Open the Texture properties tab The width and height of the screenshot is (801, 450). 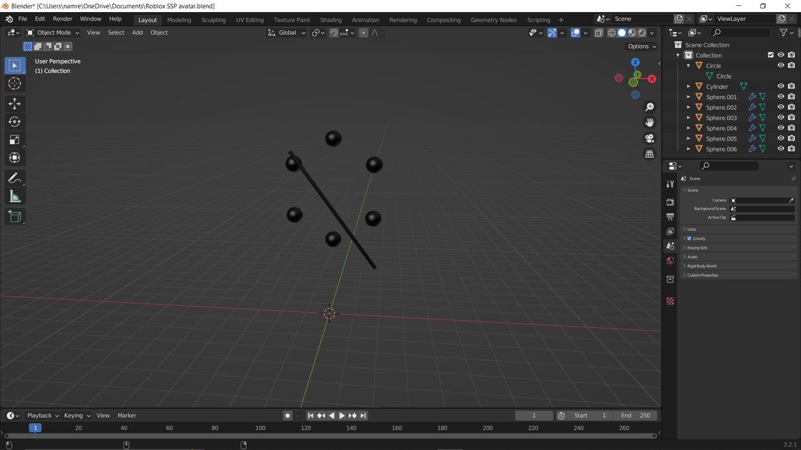click(670, 301)
